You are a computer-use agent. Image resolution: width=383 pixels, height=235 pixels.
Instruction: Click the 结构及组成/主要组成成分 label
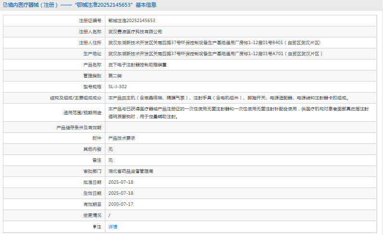[x=76, y=98]
